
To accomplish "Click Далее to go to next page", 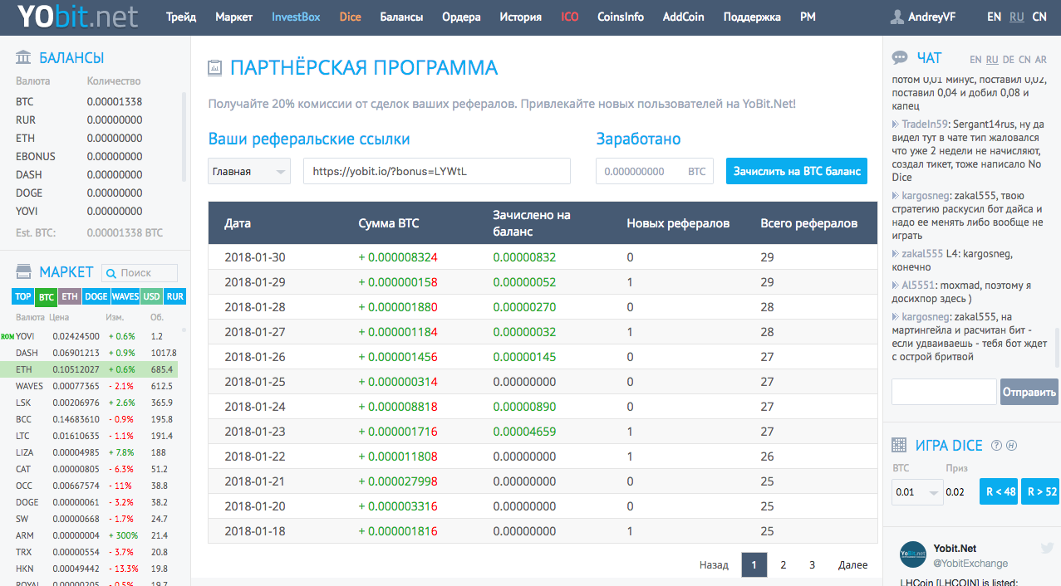I will [x=853, y=565].
